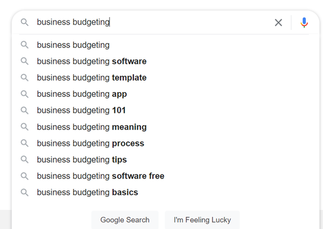Click search icon beside 'basics' suggestion
The image size is (323, 229).
pyautogui.click(x=24, y=192)
